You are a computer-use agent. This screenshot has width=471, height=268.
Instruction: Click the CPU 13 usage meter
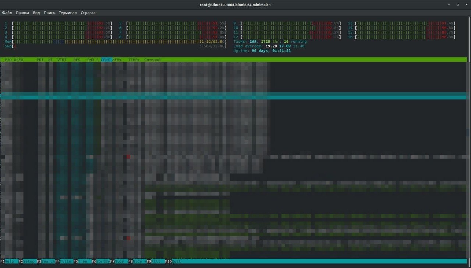pyautogui.click(x=402, y=23)
